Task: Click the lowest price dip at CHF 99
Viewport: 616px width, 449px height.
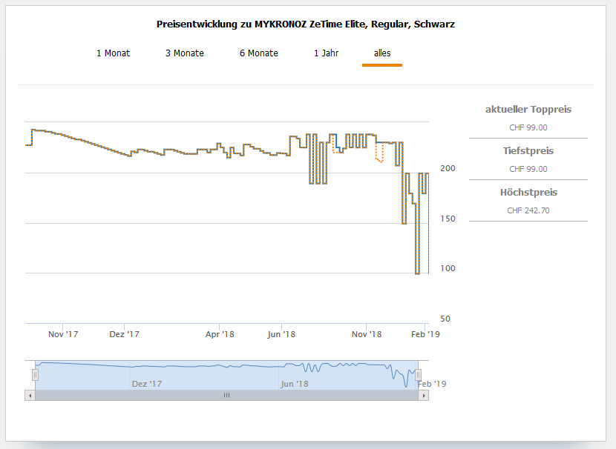Action: click(x=417, y=273)
